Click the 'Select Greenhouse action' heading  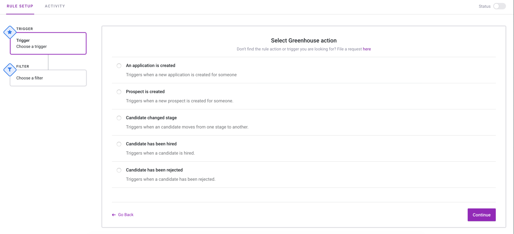point(304,40)
